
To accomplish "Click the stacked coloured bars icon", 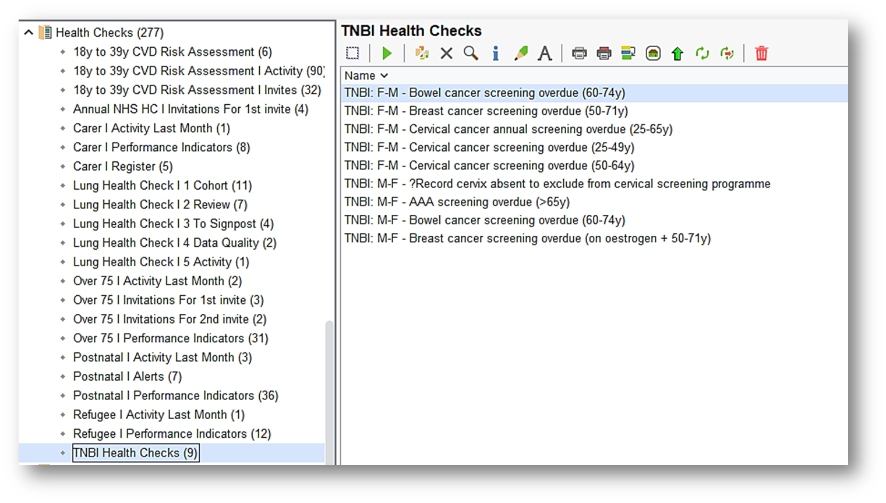I will [628, 54].
